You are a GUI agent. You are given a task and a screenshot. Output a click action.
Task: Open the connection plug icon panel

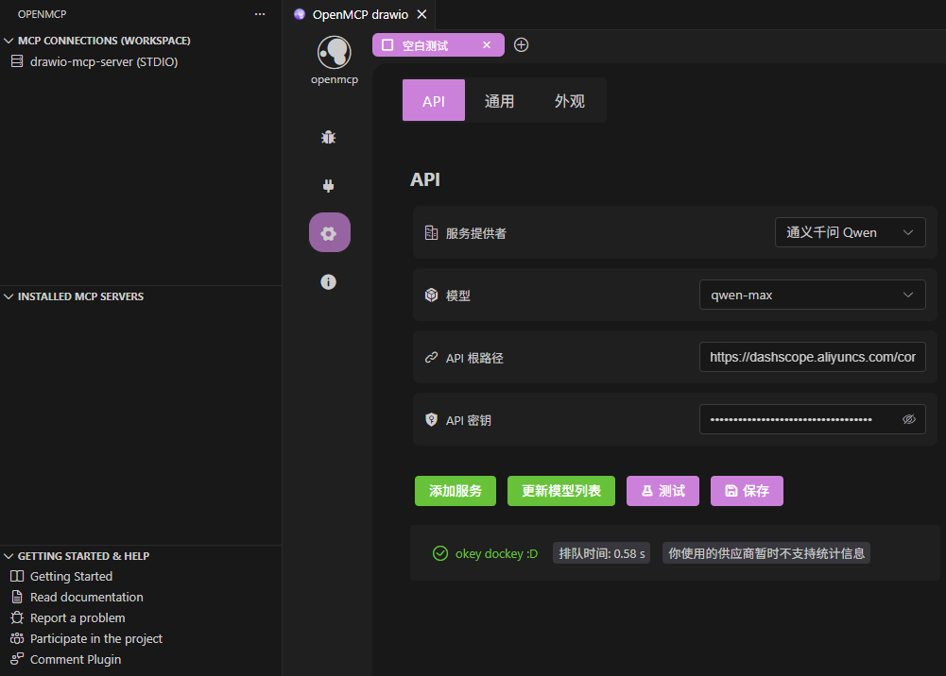(328, 186)
